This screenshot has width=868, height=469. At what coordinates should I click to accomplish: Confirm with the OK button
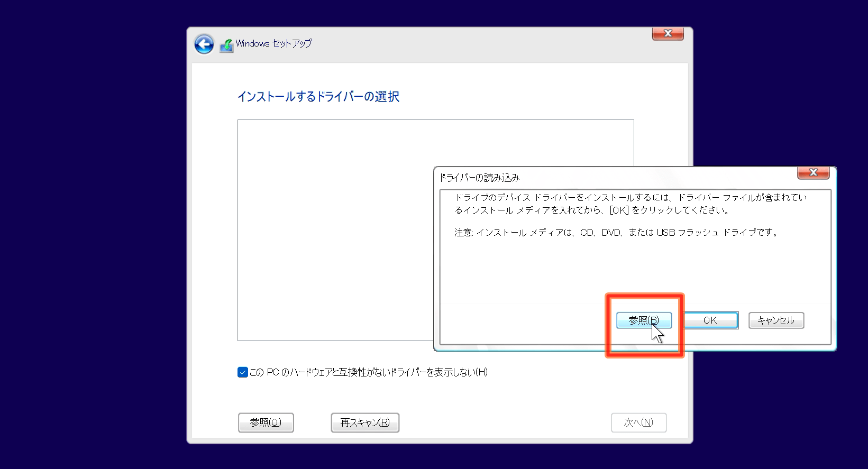coord(710,320)
